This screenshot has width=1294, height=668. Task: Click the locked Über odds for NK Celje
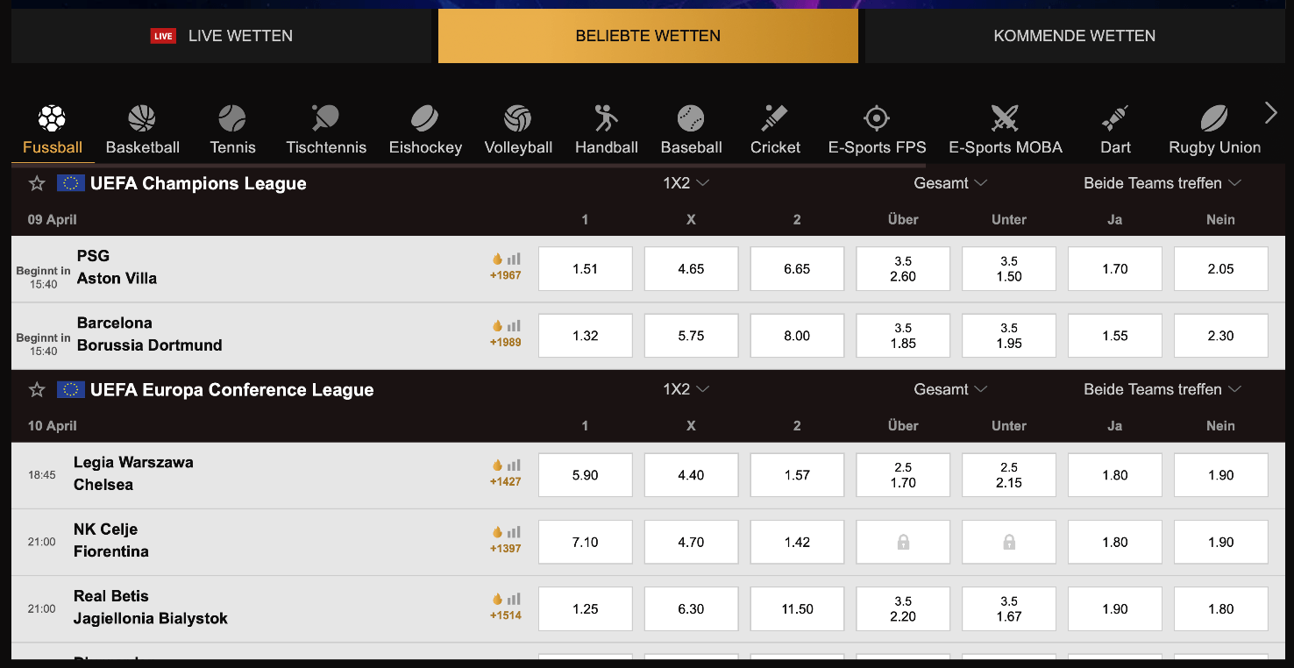pos(902,542)
